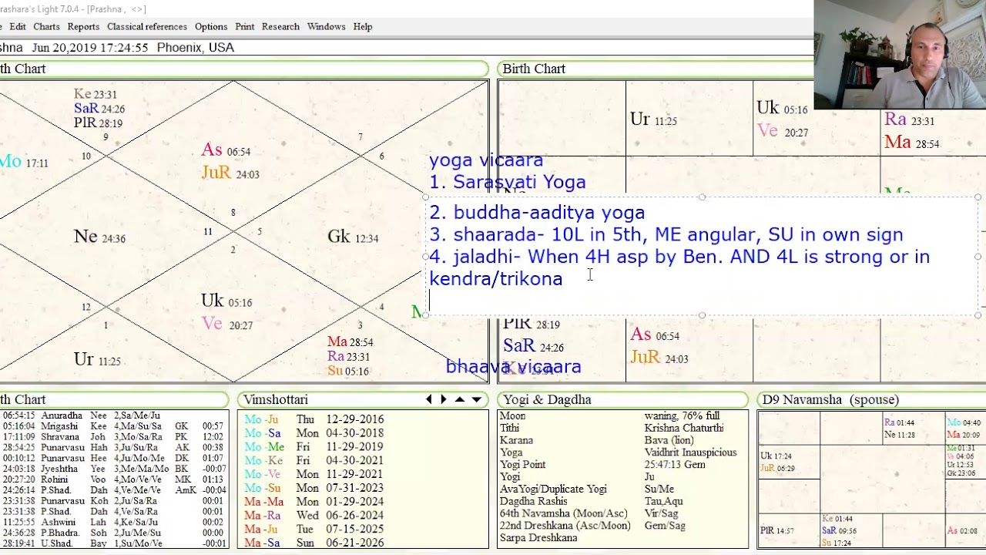Click the down arrow in Vimshottari header
The height and width of the screenshot is (555, 986).
pos(476,399)
